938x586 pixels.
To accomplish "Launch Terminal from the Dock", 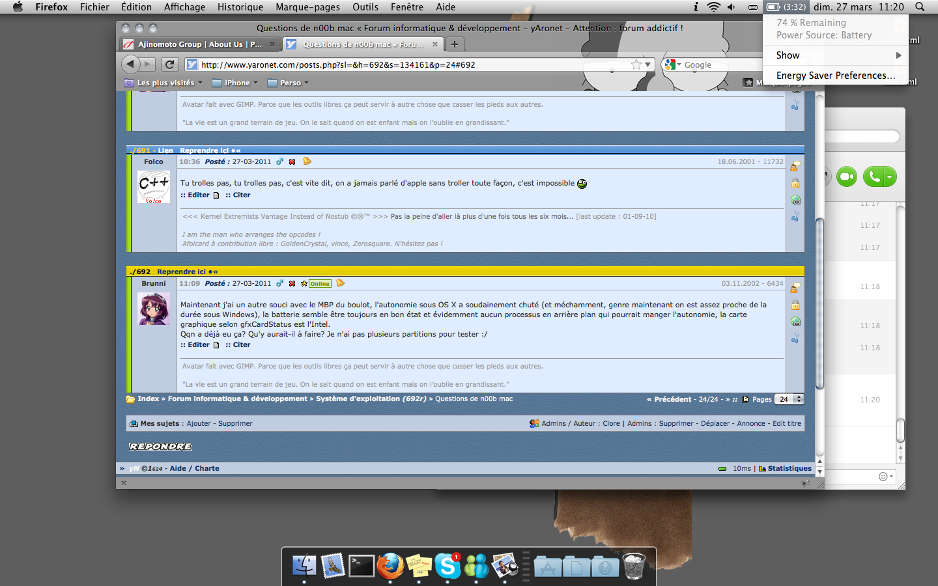I will pyautogui.click(x=362, y=566).
